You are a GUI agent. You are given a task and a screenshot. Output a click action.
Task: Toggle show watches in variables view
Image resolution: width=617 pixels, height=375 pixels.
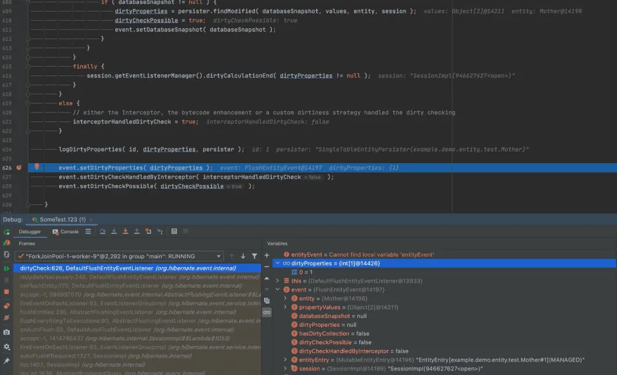pos(267,313)
